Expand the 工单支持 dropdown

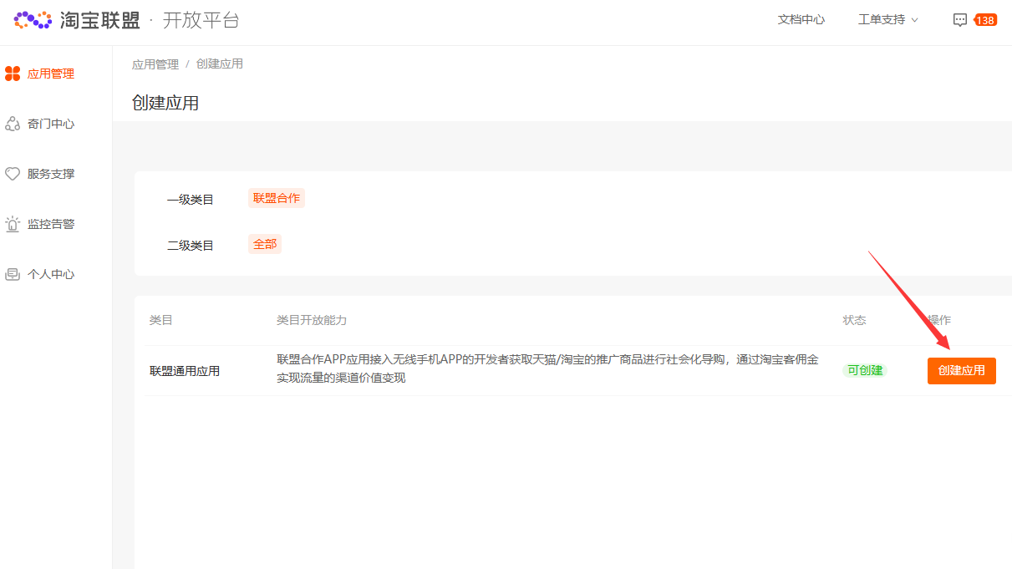coord(888,19)
